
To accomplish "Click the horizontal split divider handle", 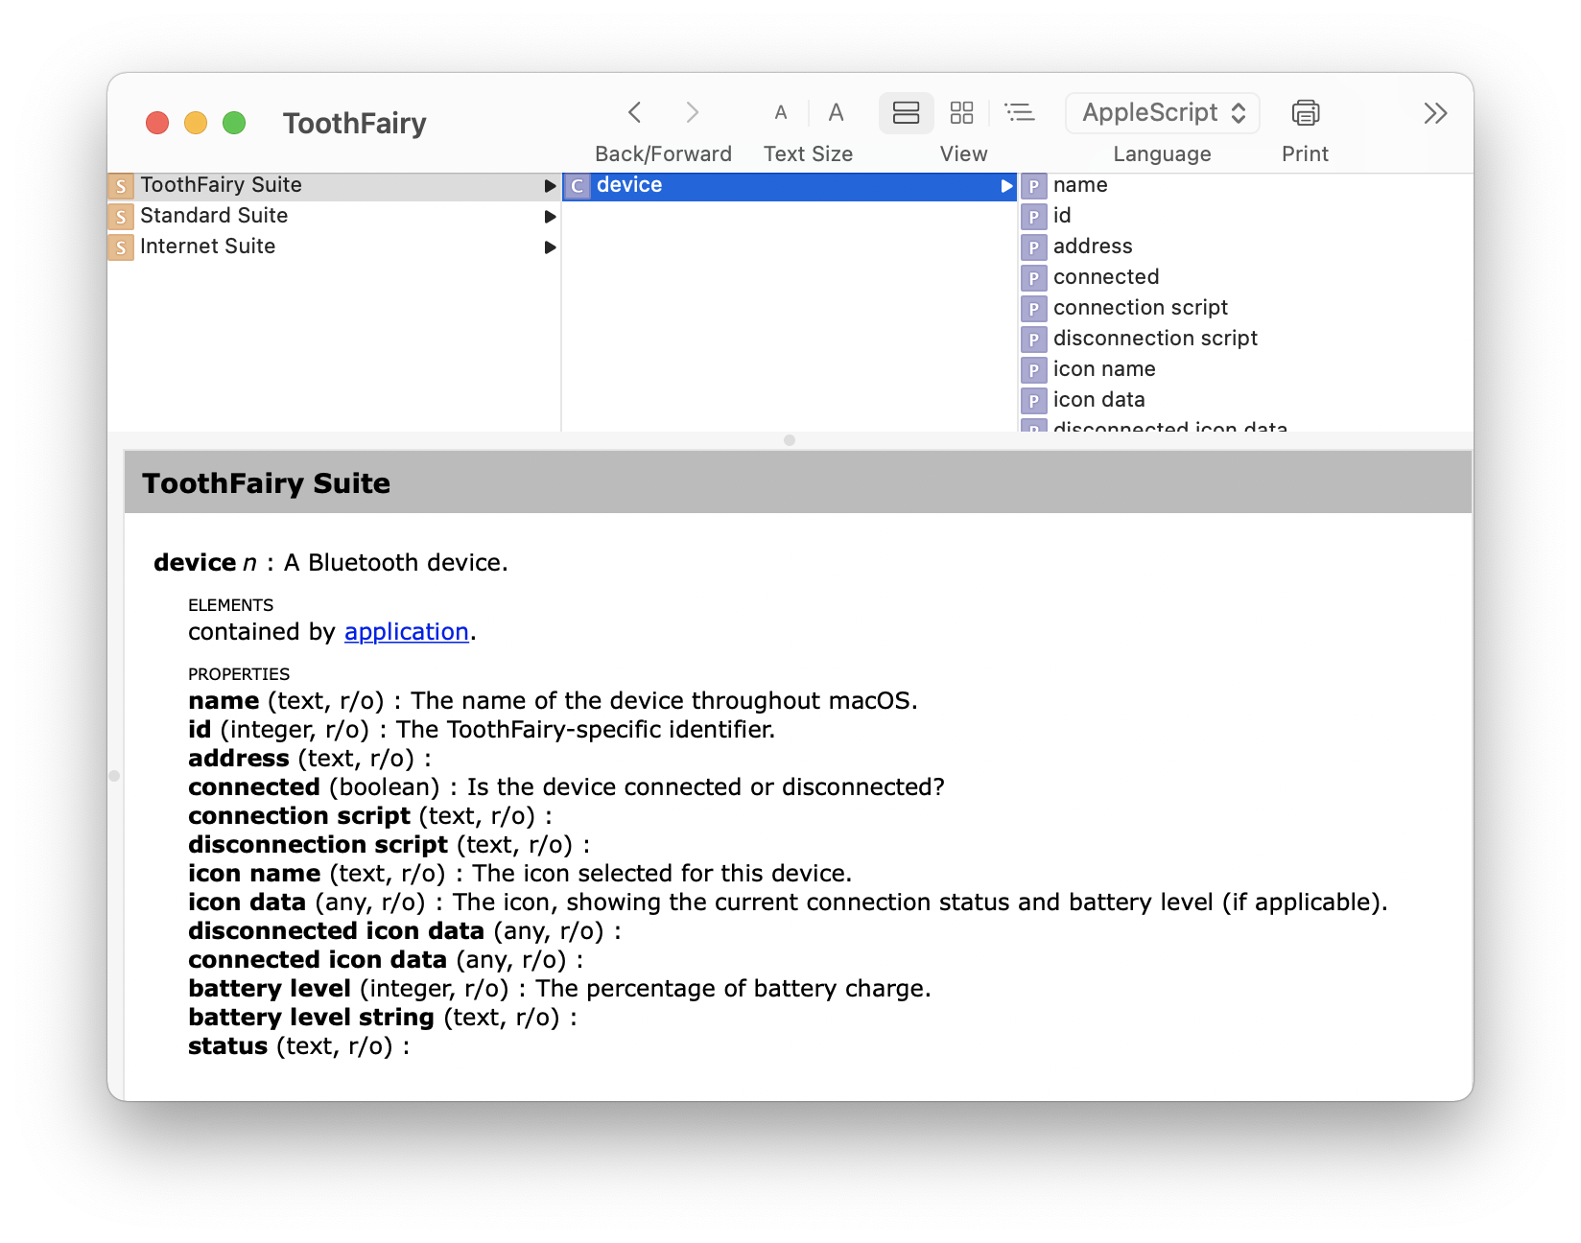I will click(x=790, y=440).
